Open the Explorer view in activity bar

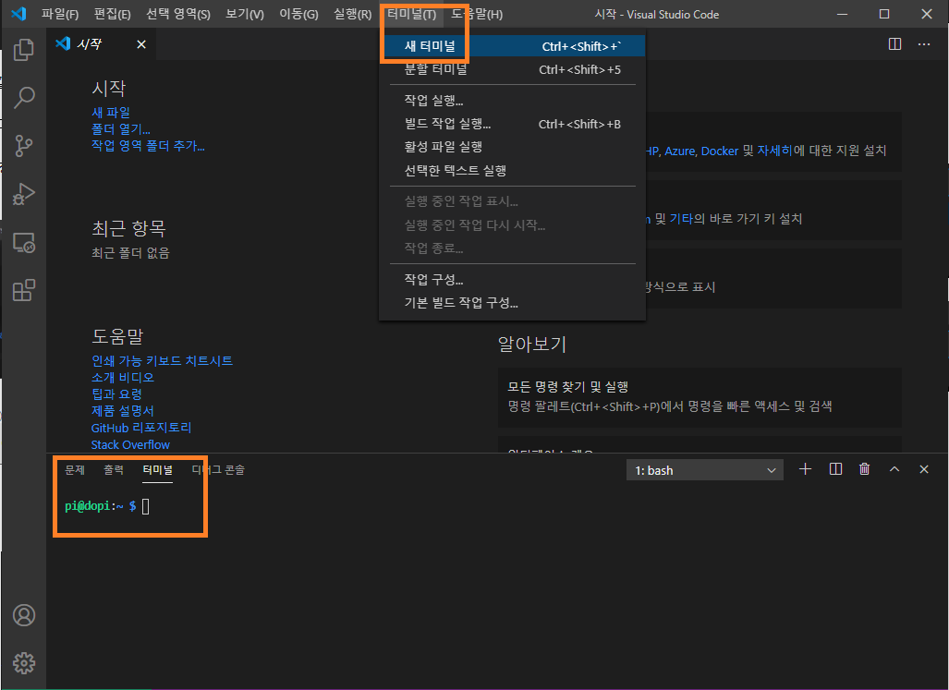24,50
